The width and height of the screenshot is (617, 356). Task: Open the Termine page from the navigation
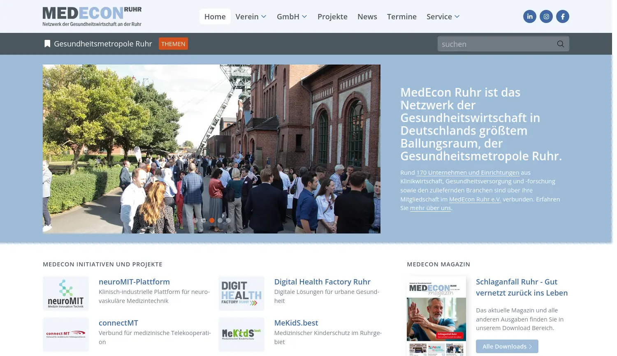tap(402, 16)
